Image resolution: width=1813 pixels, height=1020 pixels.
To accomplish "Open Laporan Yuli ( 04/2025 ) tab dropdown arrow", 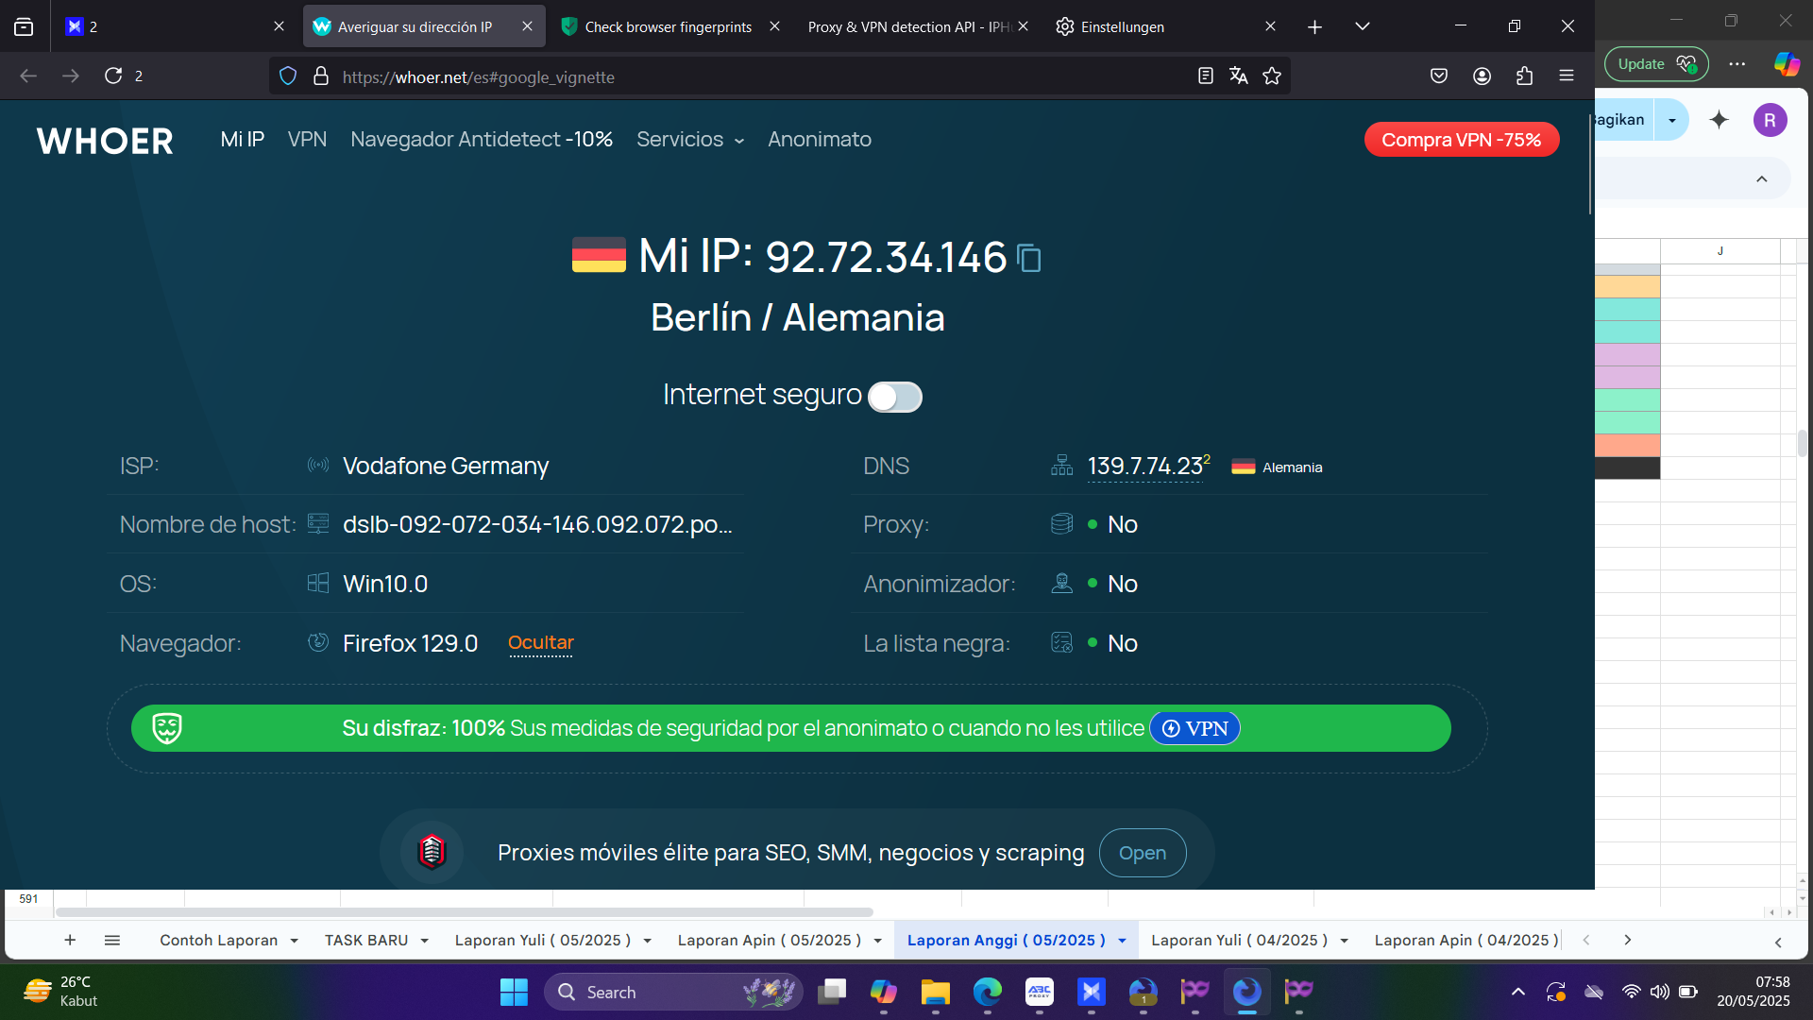I will coord(1345,941).
